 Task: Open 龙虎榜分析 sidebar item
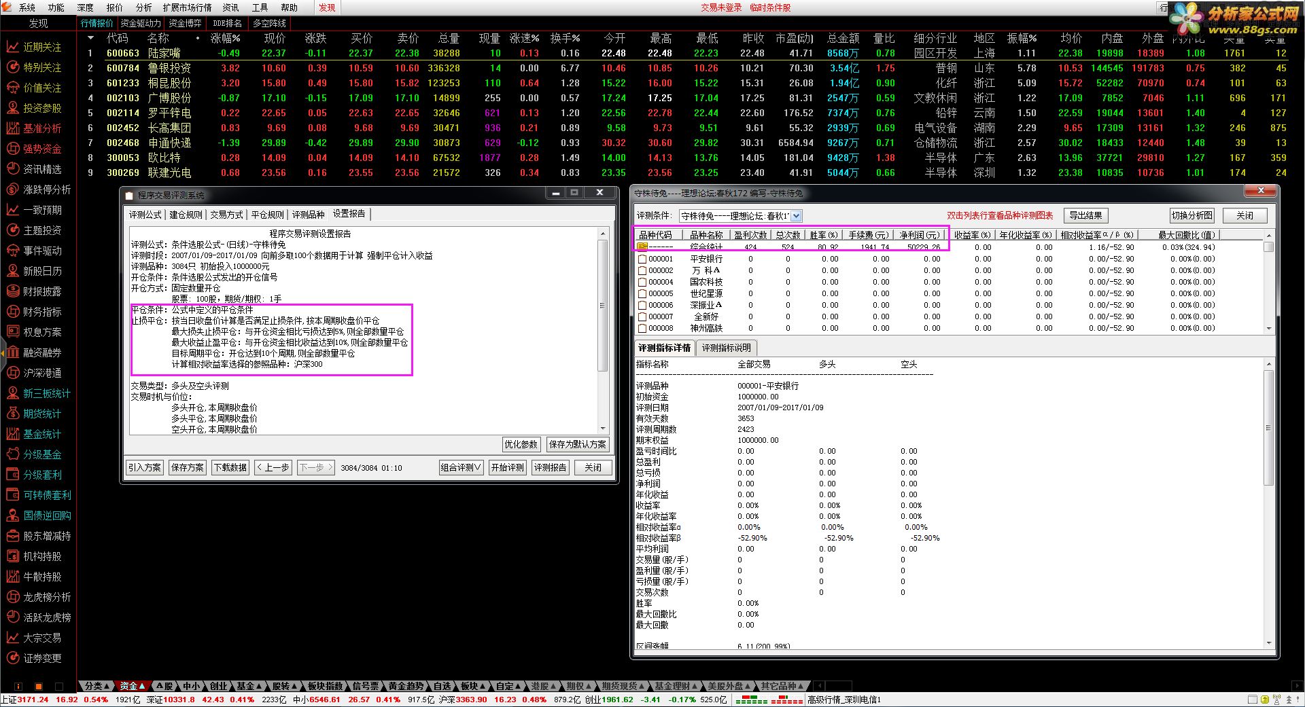pyautogui.click(x=38, y=597)
